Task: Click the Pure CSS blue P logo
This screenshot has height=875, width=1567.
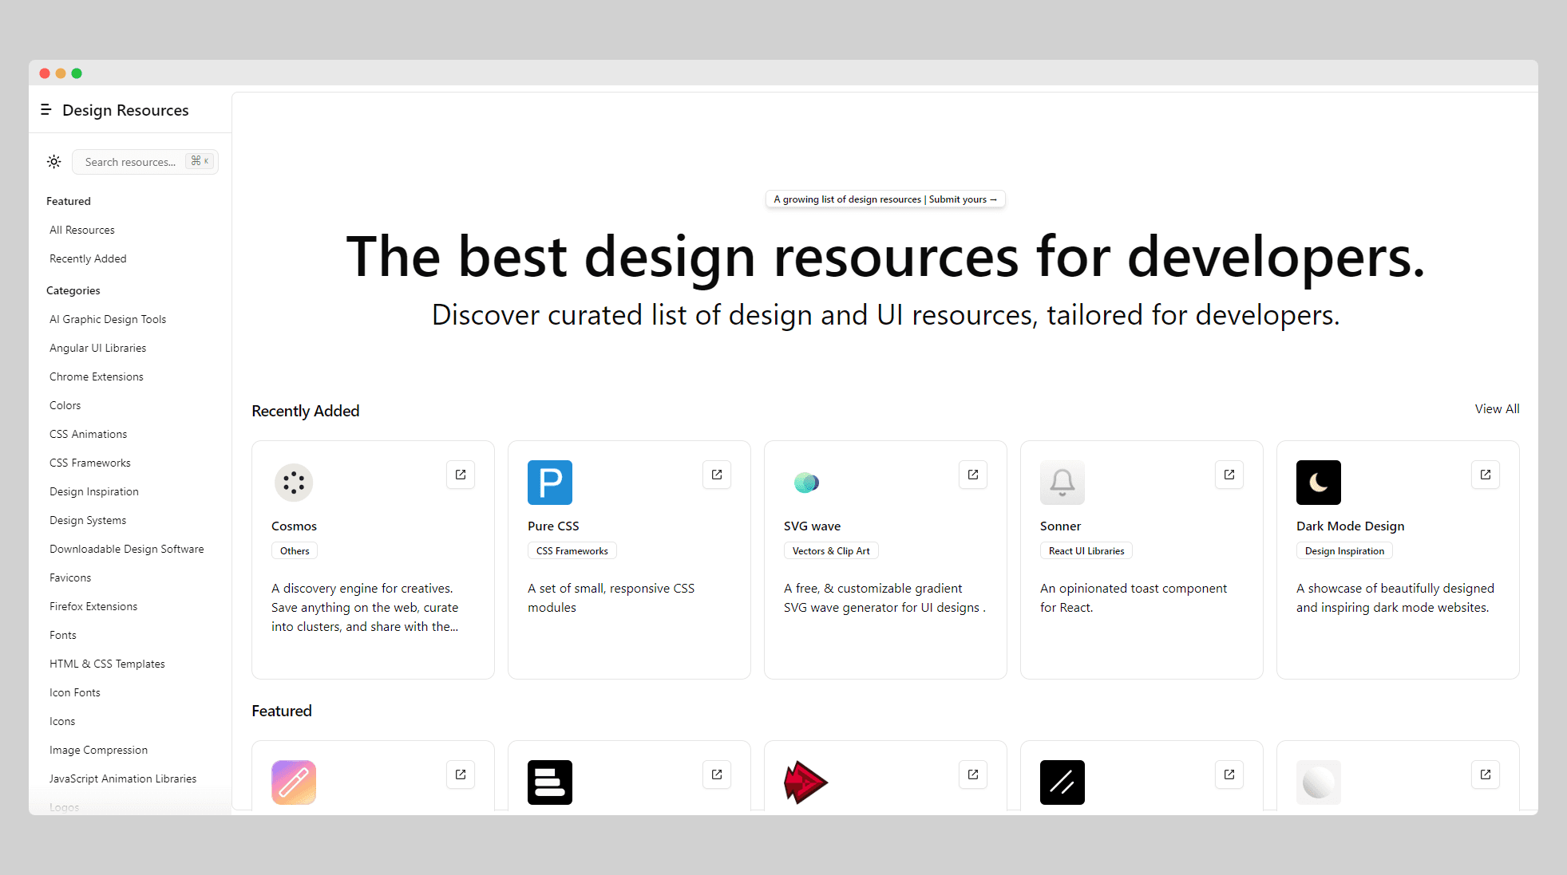Action: click(550, 483)
